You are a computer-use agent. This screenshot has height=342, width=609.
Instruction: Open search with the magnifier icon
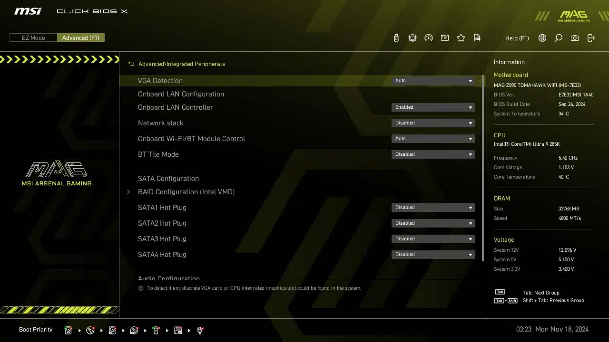[559, 38]
